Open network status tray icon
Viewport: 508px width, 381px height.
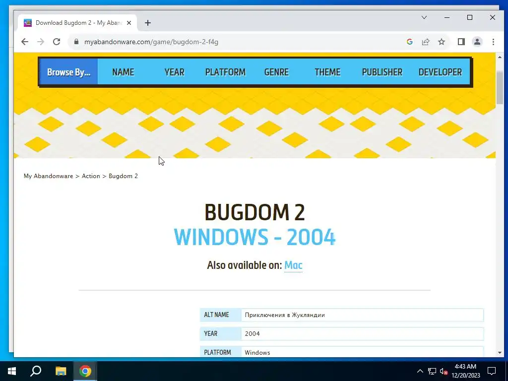pyautogui.click(x=432, y=371)
